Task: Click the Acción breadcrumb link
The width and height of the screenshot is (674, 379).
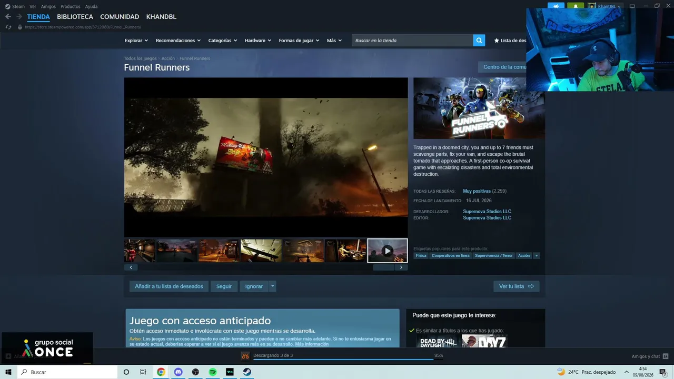Action: pyautogui.click(x=168, y=58)
